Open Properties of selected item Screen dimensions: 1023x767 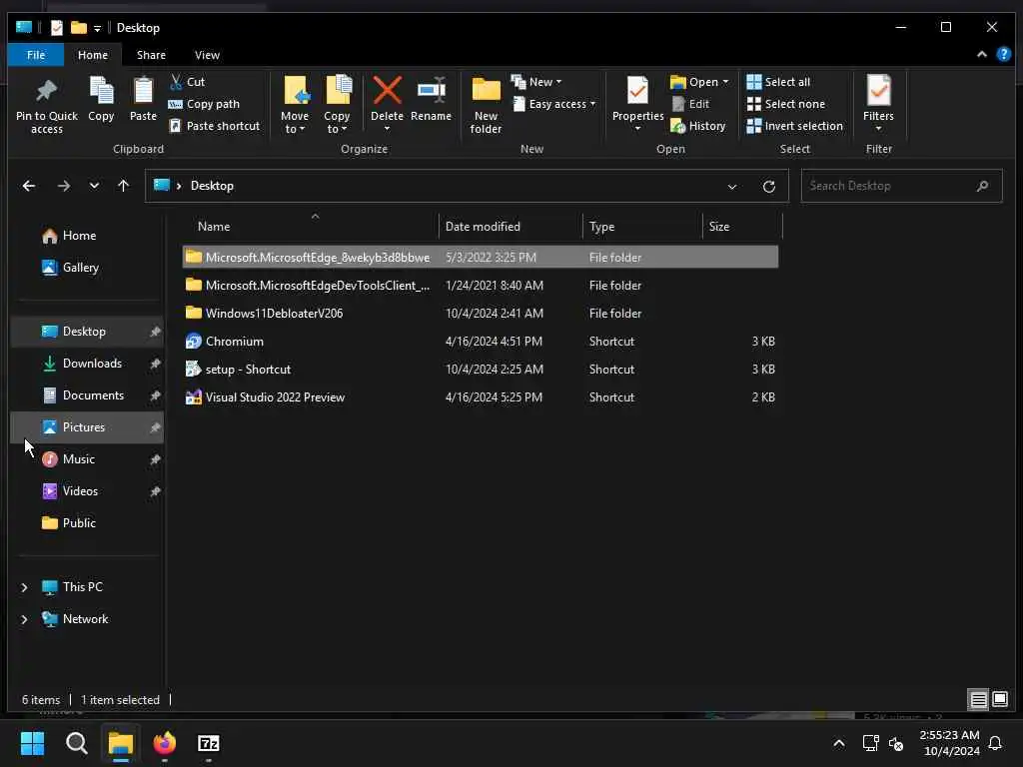point(637,103)
